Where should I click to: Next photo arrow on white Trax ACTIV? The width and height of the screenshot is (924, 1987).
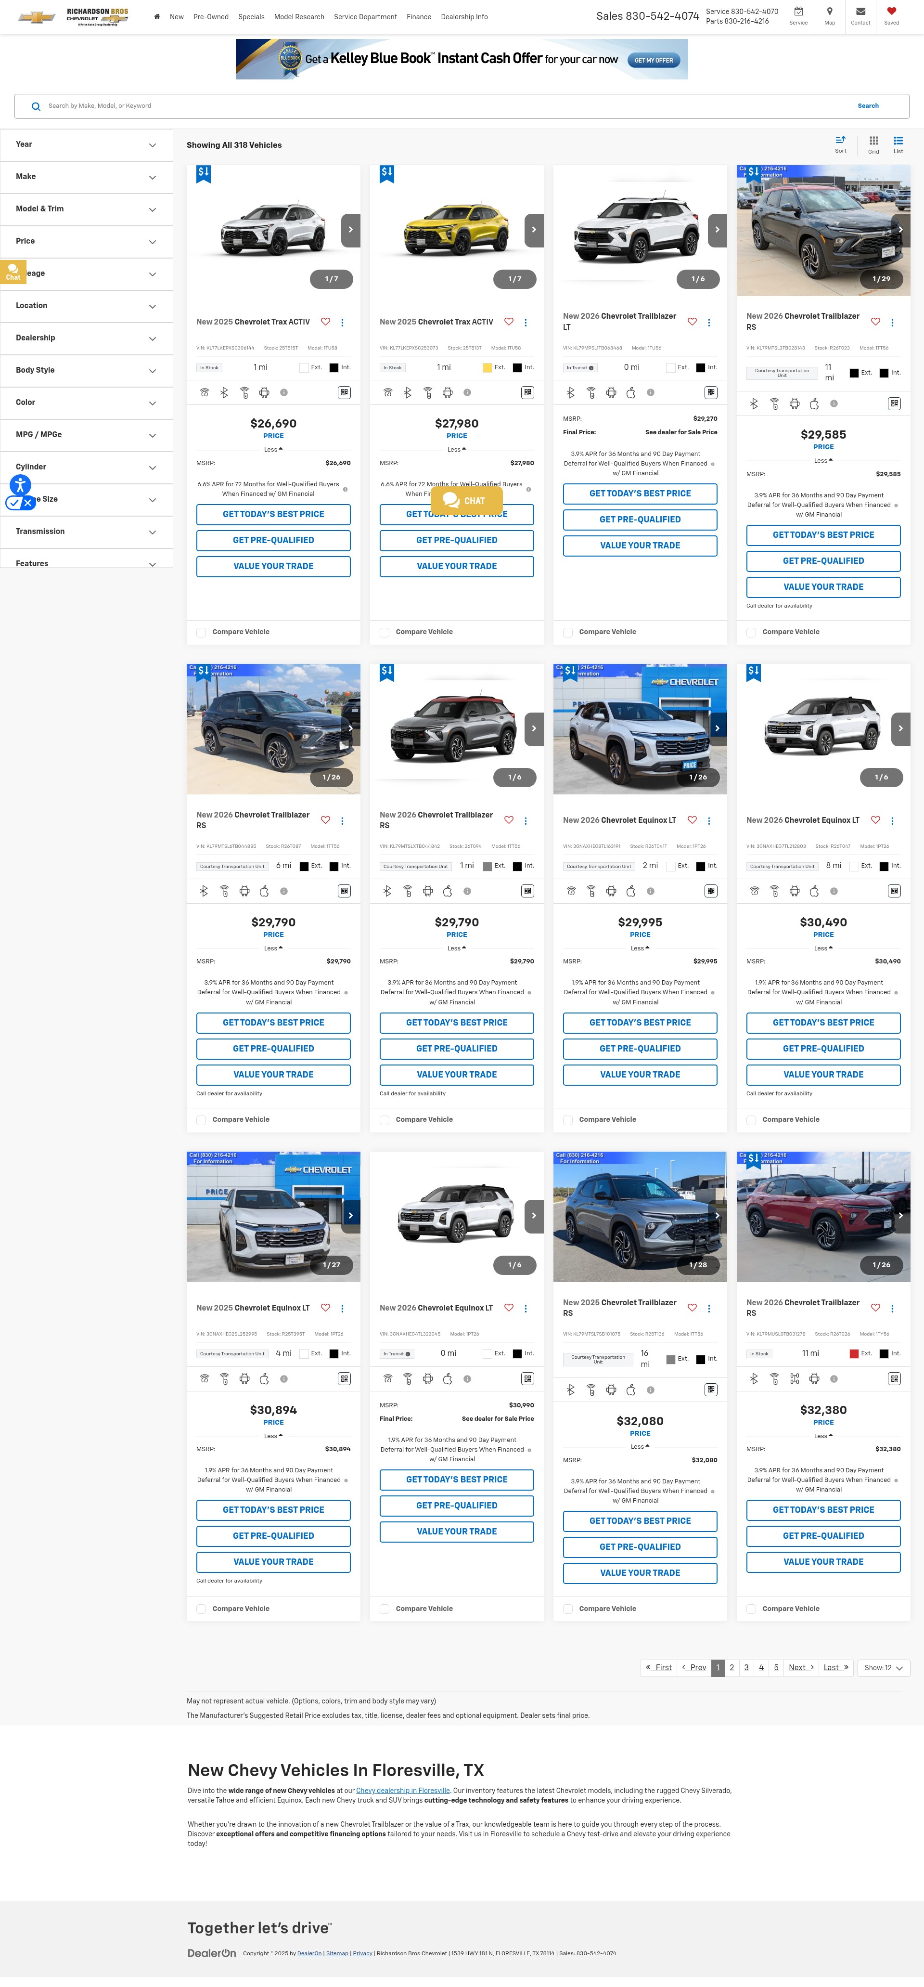coord(350,230)
